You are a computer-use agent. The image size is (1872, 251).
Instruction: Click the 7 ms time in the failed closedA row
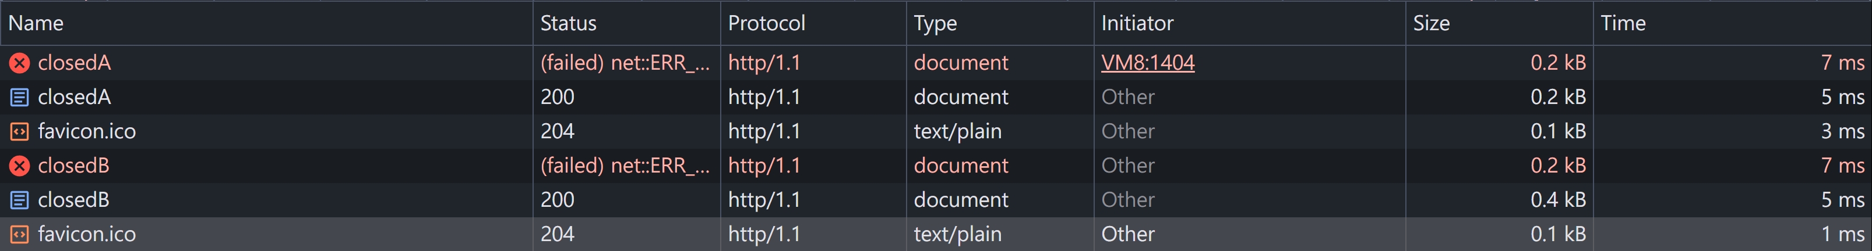pos(1842,63)
